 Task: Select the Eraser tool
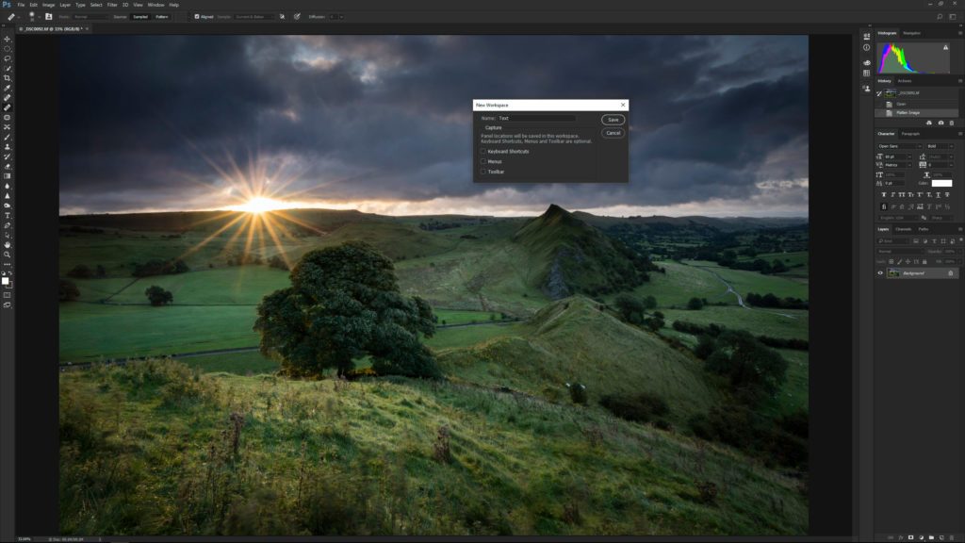(x=8, y=166)
